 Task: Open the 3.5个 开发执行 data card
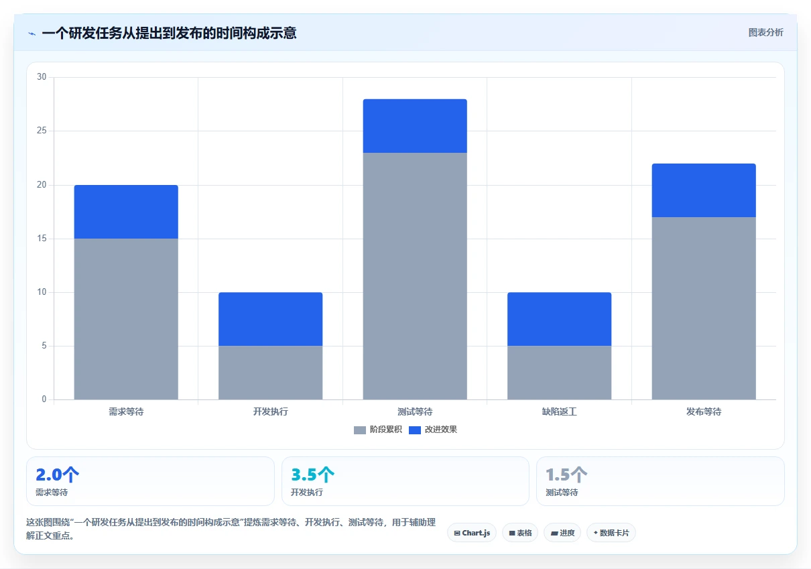pos(405,481)
